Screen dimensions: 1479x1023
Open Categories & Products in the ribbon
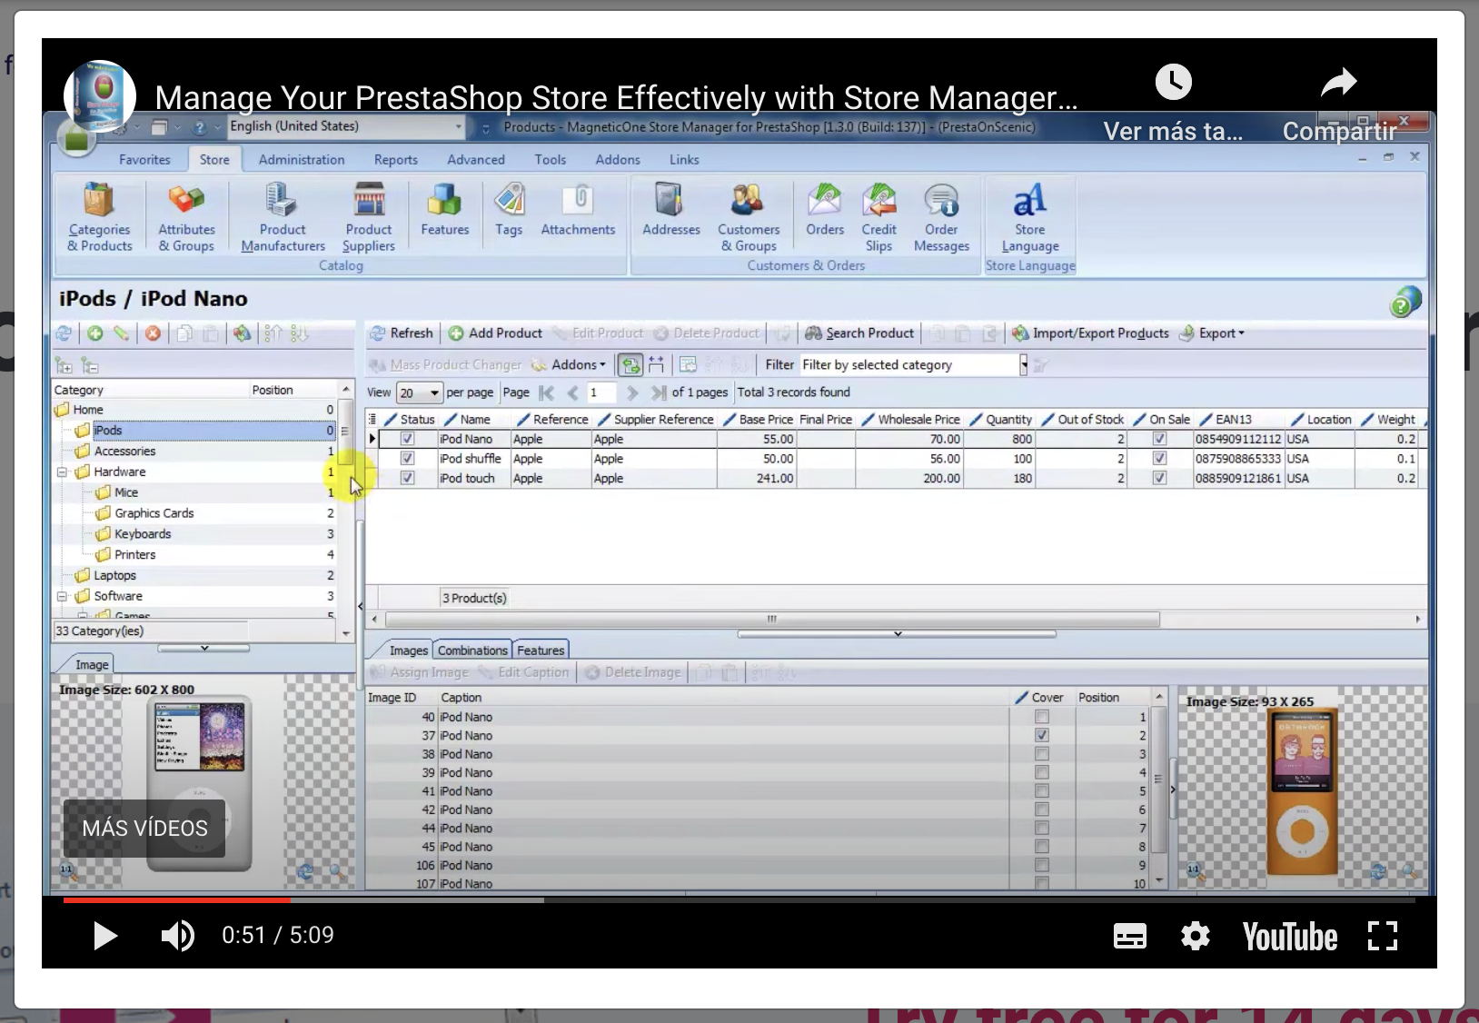pyautogui.click(x=99, y=217)
